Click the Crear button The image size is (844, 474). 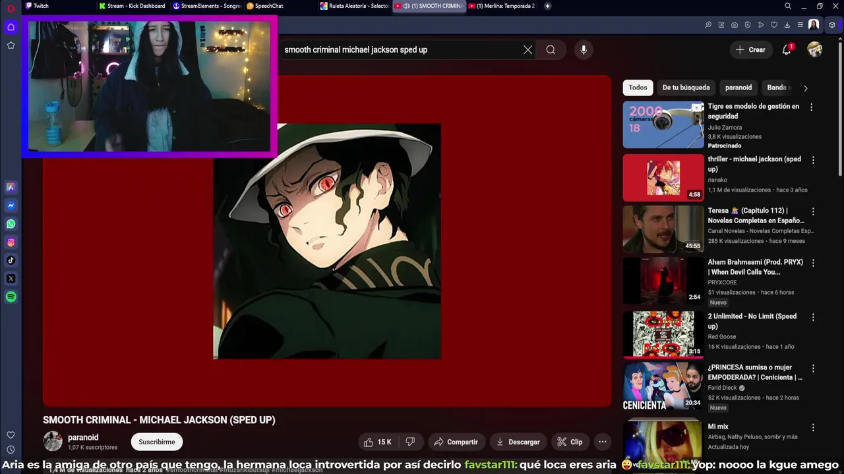[750, 49]
